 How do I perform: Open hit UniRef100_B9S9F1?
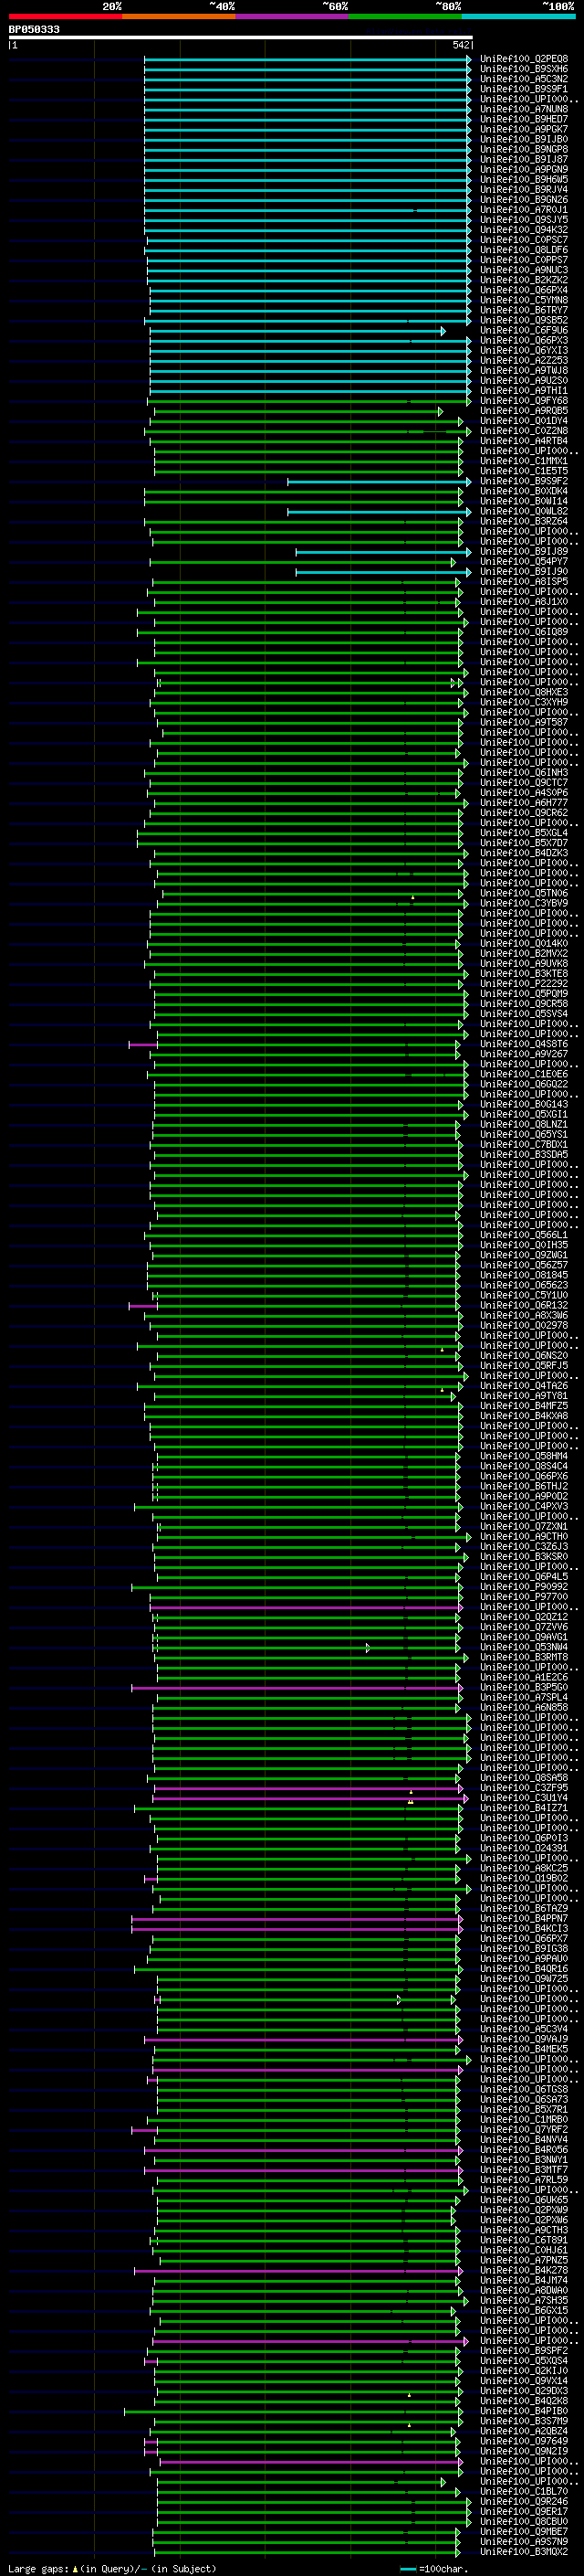(524, 89)
